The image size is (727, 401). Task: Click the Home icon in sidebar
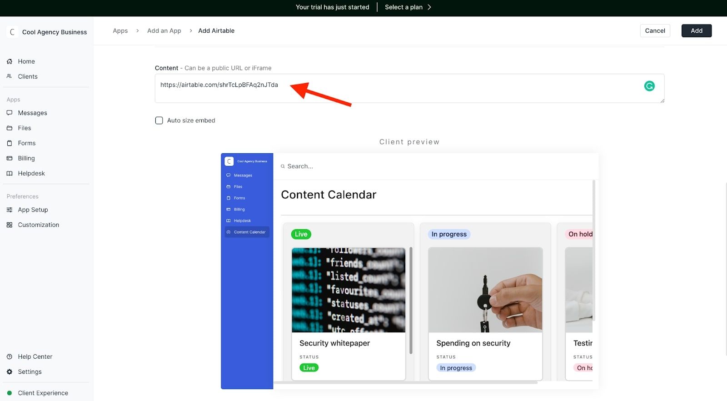tap(10, 61)
